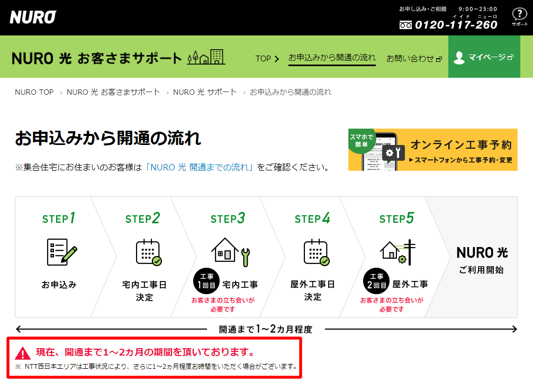Click the STEP1 heading
Screen dimensions: 533x382
[x=59, y=218]
